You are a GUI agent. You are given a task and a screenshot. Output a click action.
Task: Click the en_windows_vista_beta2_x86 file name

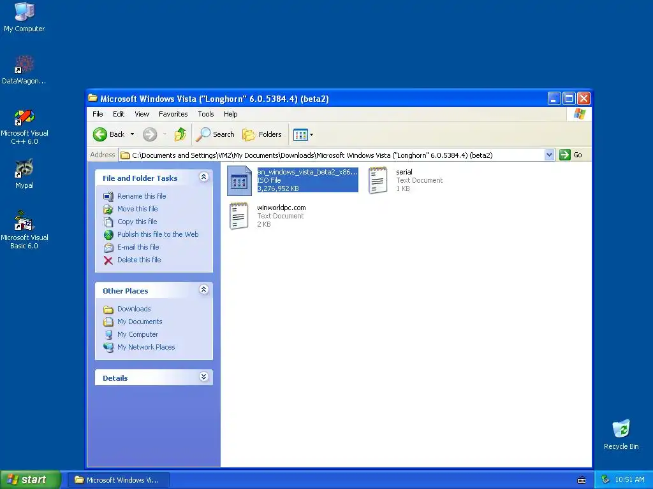click(307, 172)
